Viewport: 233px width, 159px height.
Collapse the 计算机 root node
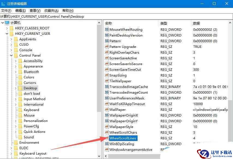tap(2, 23)
